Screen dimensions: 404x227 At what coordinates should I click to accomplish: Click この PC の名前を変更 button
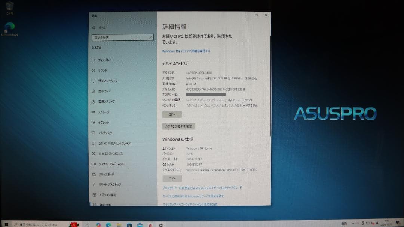point(178,126)
